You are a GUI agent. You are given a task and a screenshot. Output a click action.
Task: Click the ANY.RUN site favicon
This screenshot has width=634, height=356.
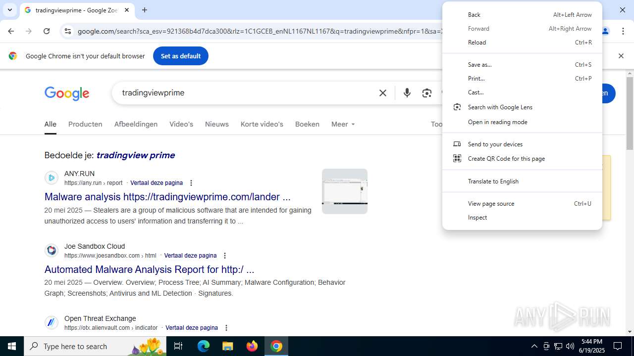click(52, 178)
